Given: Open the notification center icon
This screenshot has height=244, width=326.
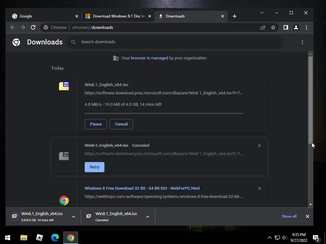Looking at the screenshot, I should coord(316,238).
